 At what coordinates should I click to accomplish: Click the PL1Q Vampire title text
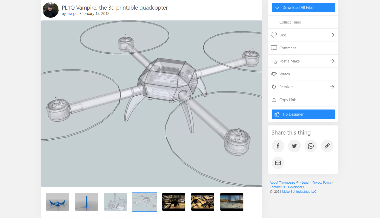[115, 8]
